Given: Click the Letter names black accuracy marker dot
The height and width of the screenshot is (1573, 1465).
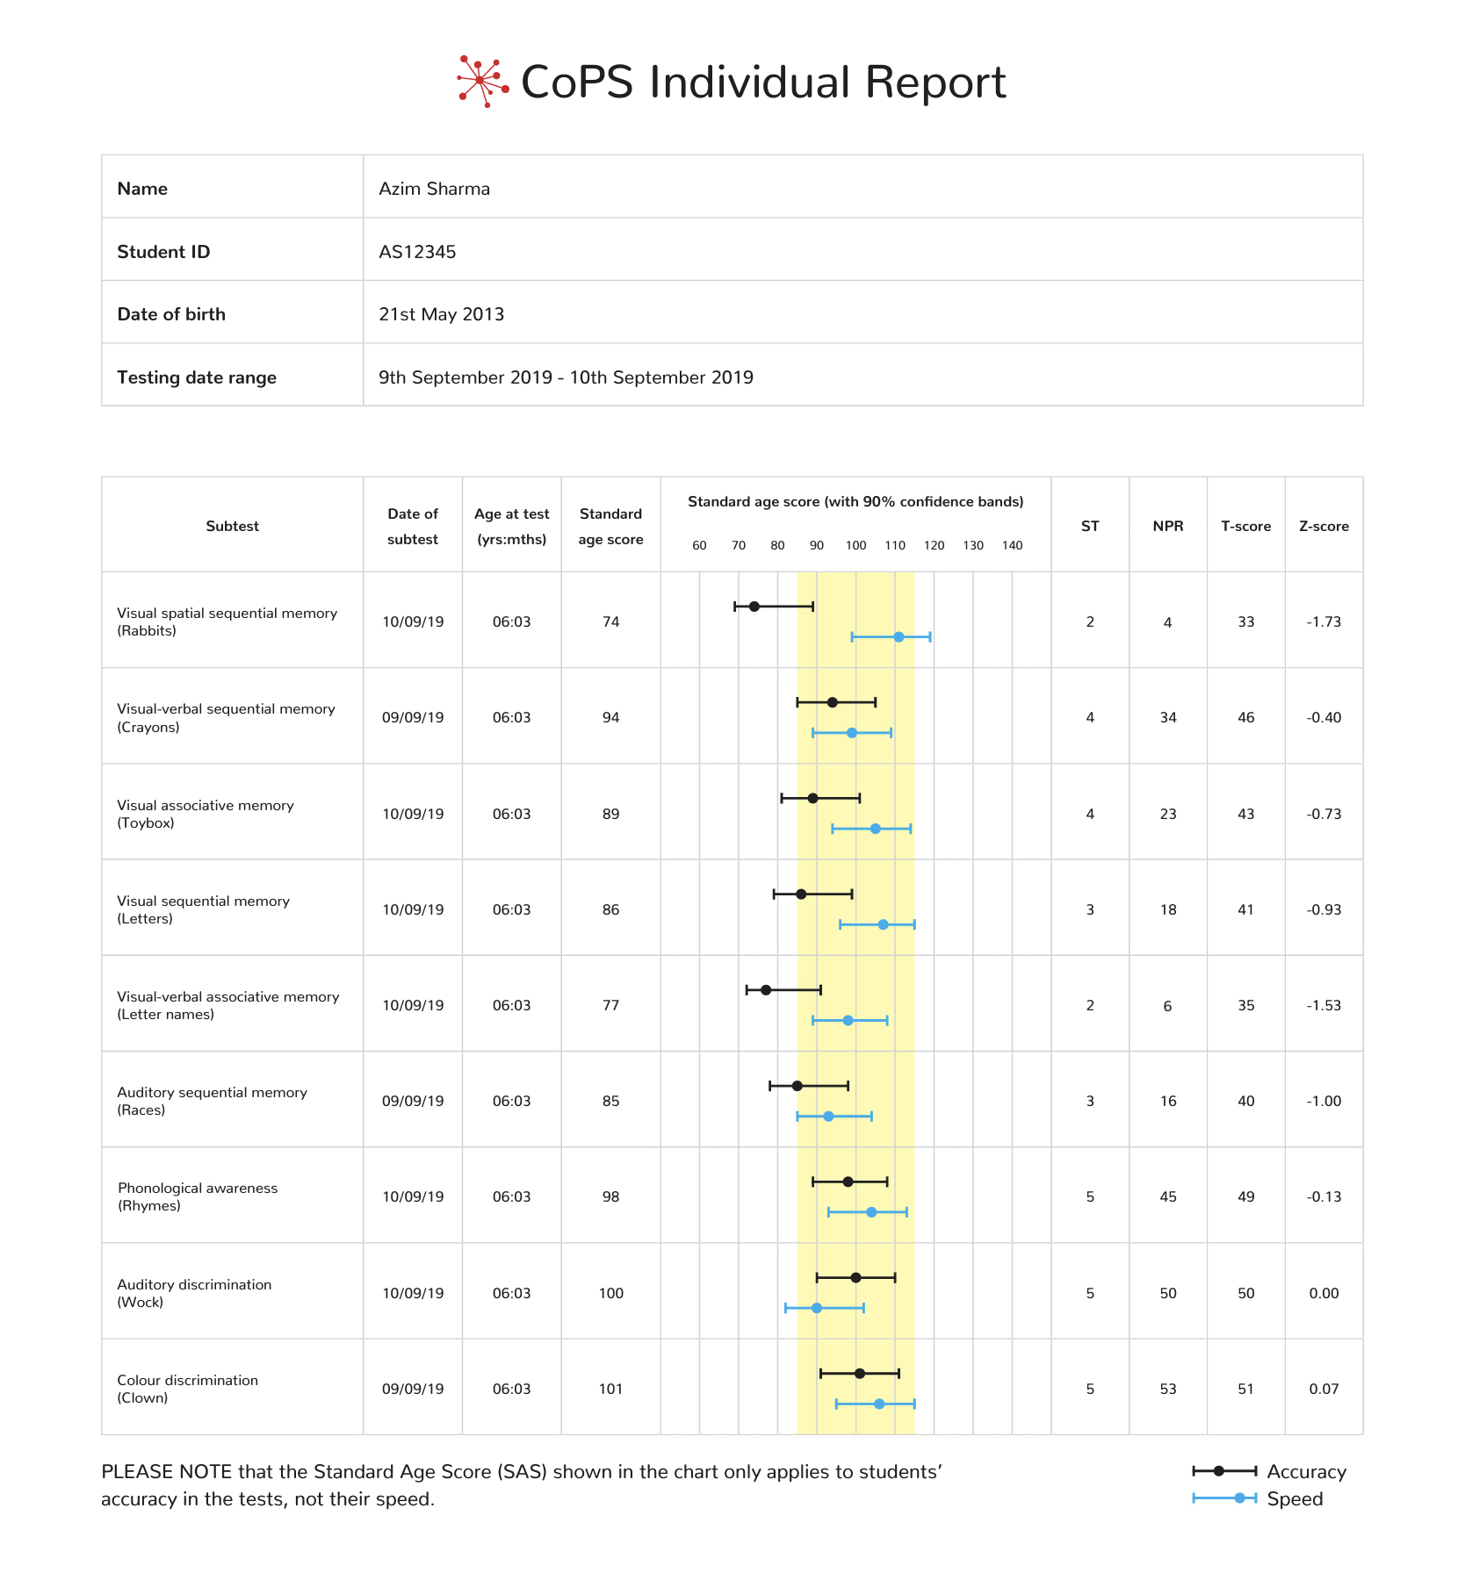Looking at the screenshot, I should 766,990.
